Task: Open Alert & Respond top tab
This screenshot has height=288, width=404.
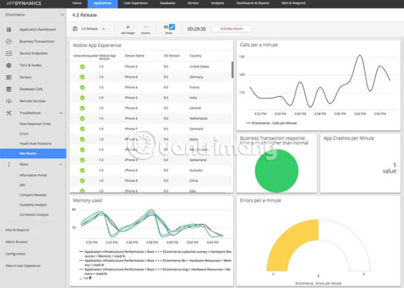Action: point(293,3)
